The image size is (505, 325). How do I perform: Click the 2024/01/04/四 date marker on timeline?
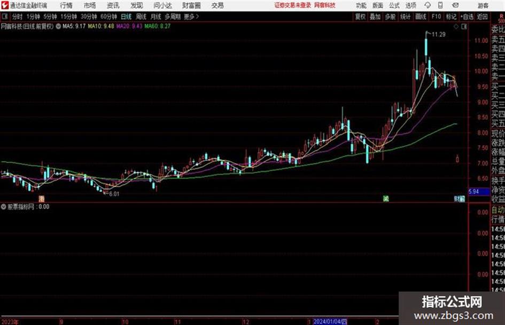point(330,321)
